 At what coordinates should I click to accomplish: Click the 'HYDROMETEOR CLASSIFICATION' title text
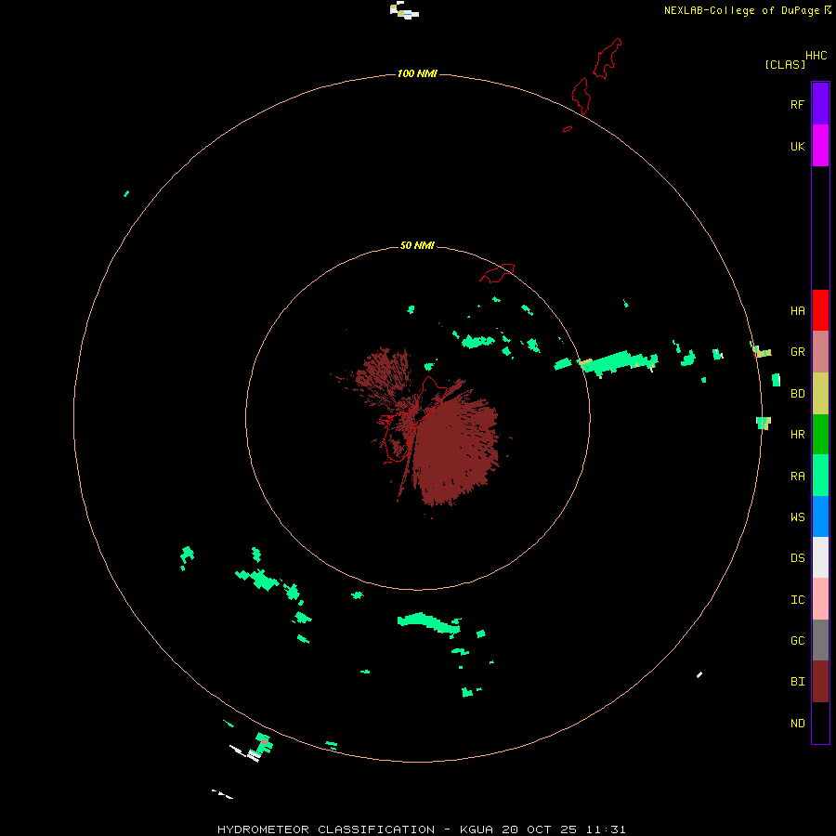(x=326, y=829)
